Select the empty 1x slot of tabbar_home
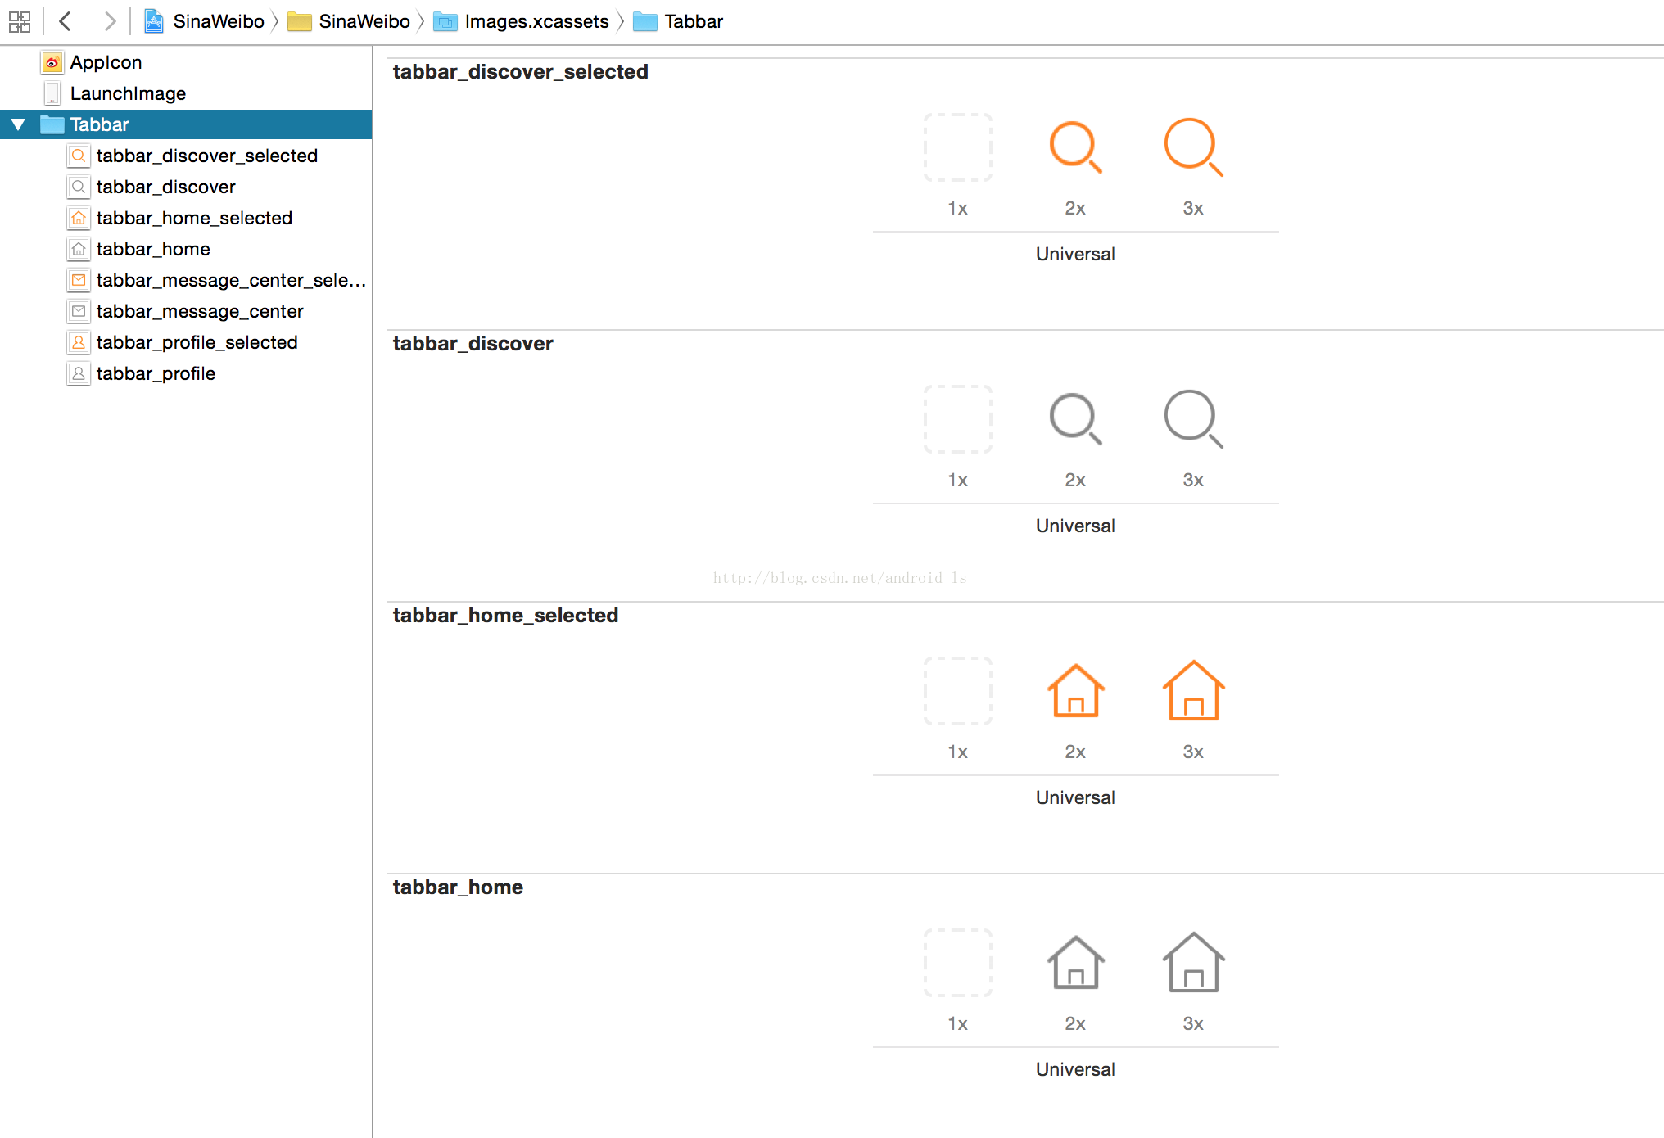Viewport: 1664px width, 1138px height. (958, 963)
